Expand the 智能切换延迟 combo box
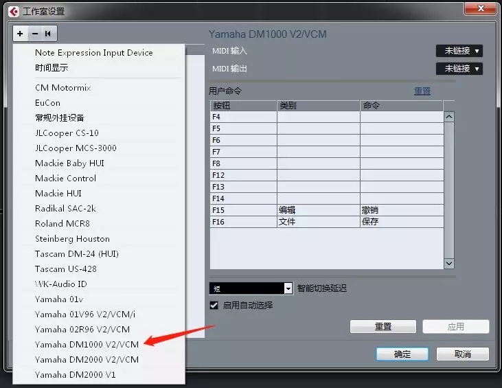This screenshot has height=388, width=502. tap(288, 288)
